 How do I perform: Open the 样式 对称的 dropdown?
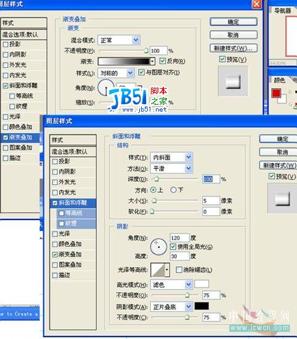coord(116,73)
